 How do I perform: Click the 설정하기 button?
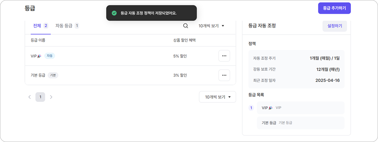(x=335, y=26)
